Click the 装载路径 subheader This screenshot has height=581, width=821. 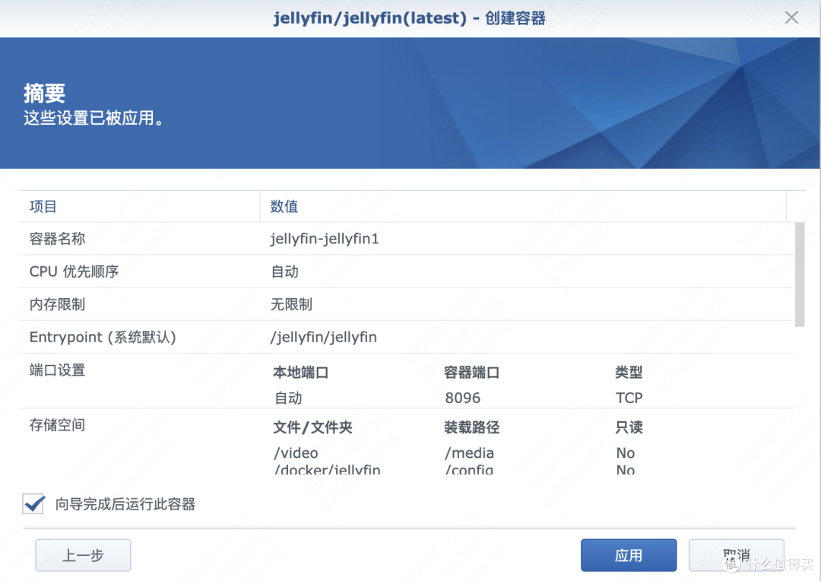tap(472, 427)
